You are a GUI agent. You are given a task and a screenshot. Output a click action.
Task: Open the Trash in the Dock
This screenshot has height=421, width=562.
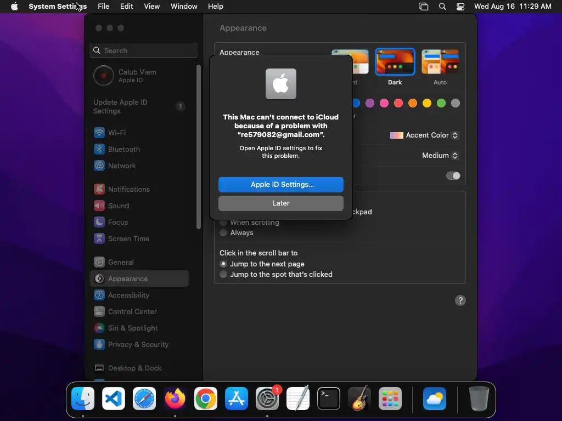pos(479,399)
